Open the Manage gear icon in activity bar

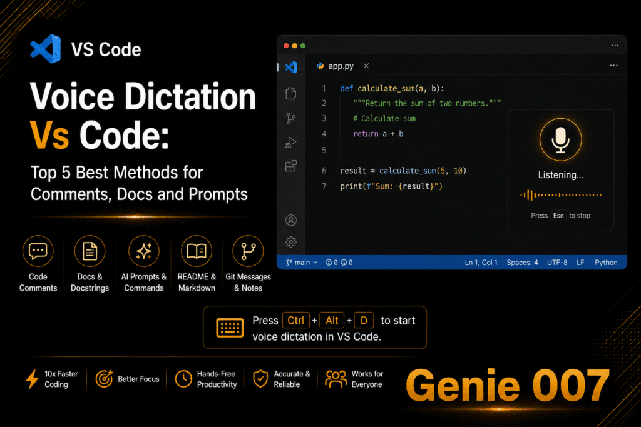pyautogui.click(x=291, y=242)
